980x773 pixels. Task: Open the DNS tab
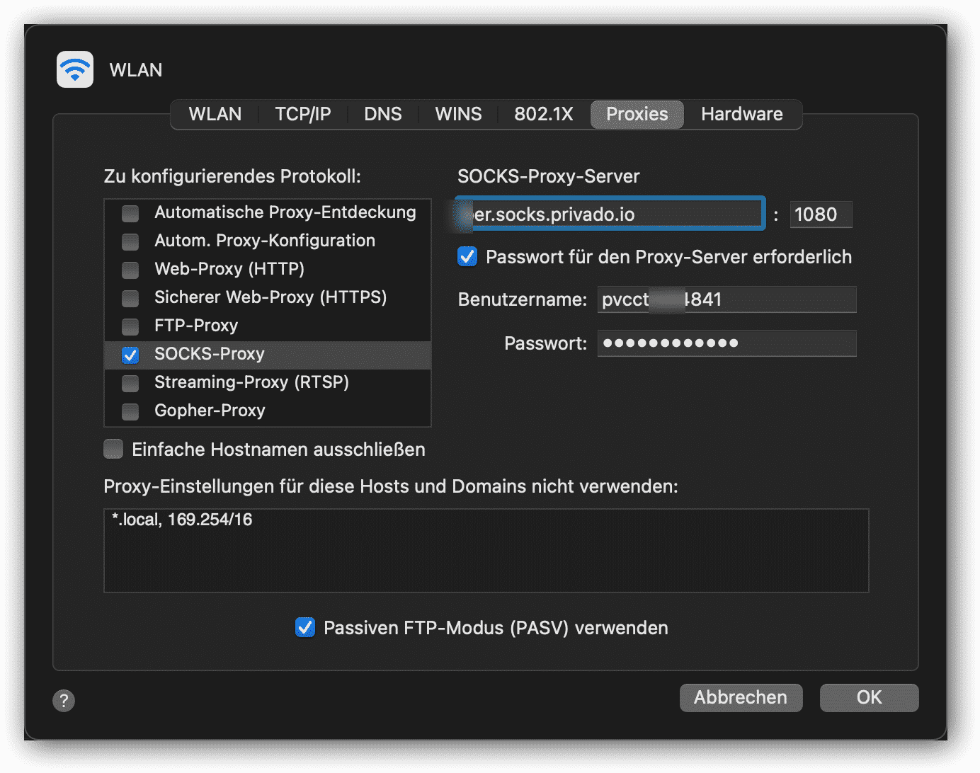click(x=383, y=114)
